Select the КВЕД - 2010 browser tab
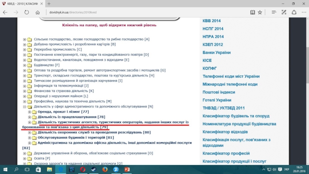The width and height of the screenshot is (309, 174). coord(22,3)
